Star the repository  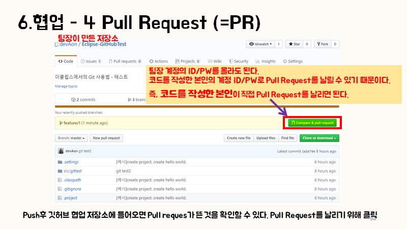(295, 44)
